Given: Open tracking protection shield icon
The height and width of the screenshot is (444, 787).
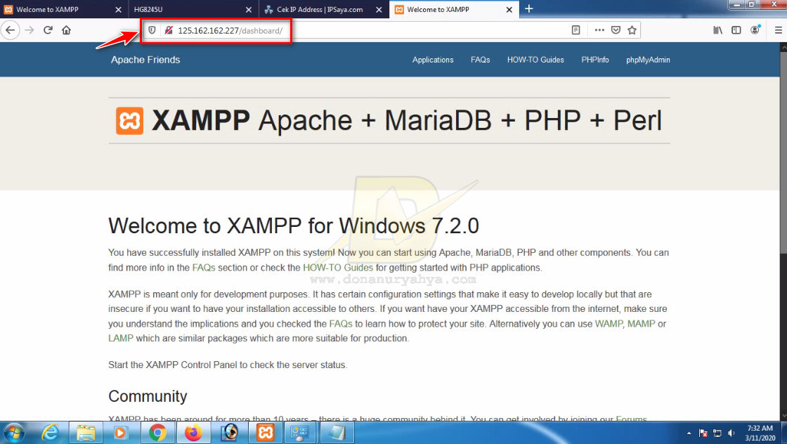Looking at the screenshot, I should [152, 31].
